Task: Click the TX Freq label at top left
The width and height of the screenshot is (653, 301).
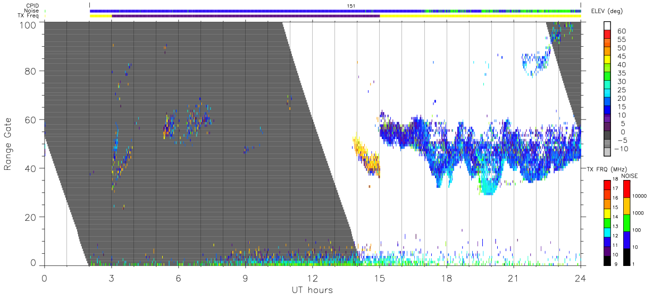Action: (x=29, y=16)
